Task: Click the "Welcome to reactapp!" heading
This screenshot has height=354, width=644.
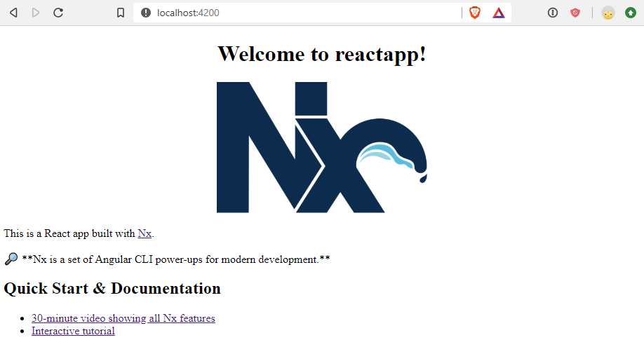Action: tap(321, 53)
